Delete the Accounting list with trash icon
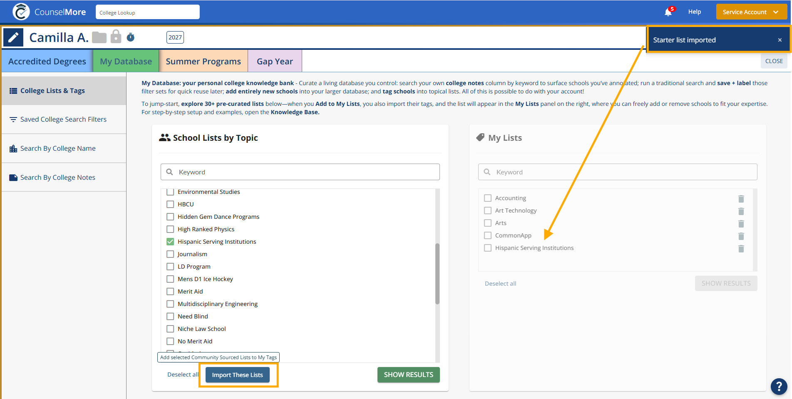This screenshot has width=792, height=399. 741,198
